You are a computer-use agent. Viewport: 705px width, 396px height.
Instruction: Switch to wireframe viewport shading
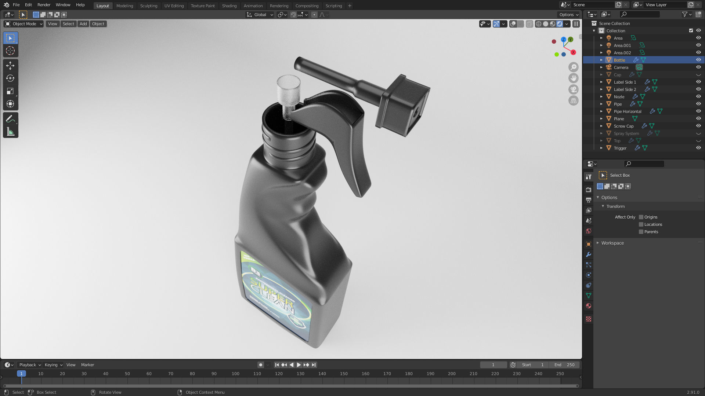(x=539, y=24)
